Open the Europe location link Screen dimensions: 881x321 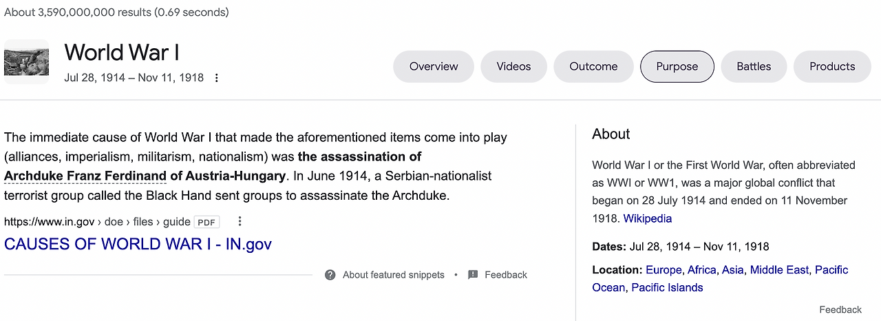coord(664,269)
